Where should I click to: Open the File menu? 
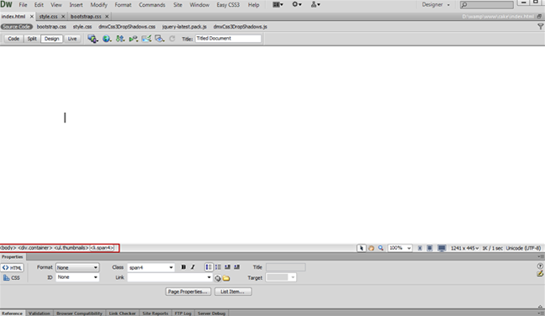(23, 5)
